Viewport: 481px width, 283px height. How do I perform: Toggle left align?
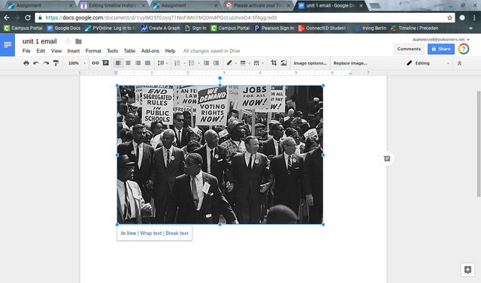pos(118,63)
